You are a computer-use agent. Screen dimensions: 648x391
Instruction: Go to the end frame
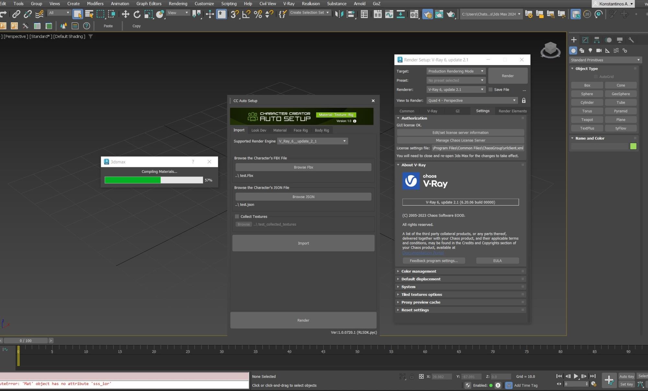[x=593, y=376]
